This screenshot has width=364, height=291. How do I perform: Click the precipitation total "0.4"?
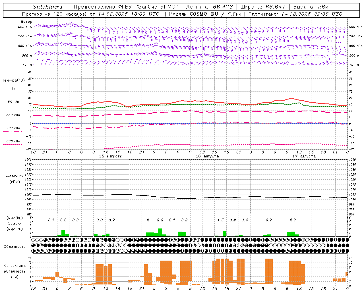pos(245,220)
